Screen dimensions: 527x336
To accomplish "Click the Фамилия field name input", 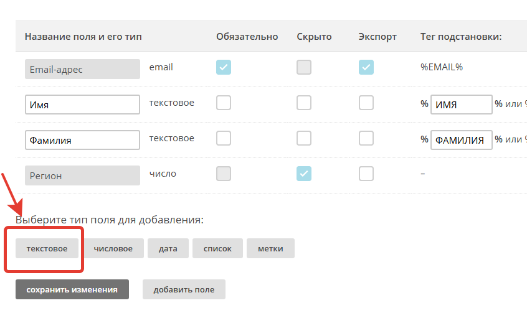I will [x=82, y=140].
